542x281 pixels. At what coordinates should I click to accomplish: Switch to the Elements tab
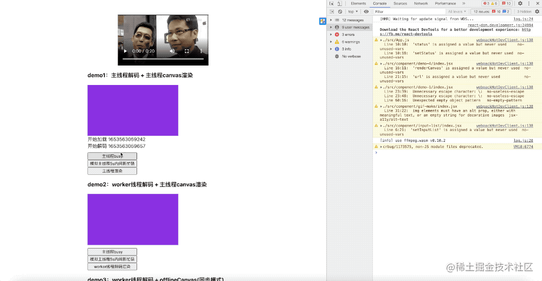tap(358, 3)
